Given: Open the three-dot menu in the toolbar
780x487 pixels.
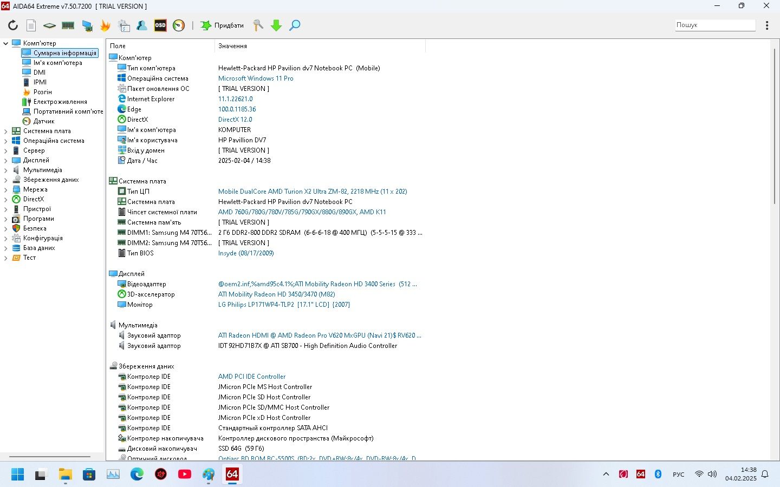Looking at the screenshot, I should pos(767,25).
